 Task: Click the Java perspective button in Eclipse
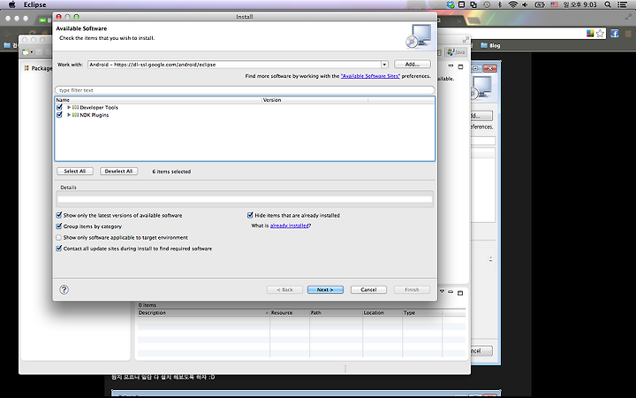click(457, 52)
